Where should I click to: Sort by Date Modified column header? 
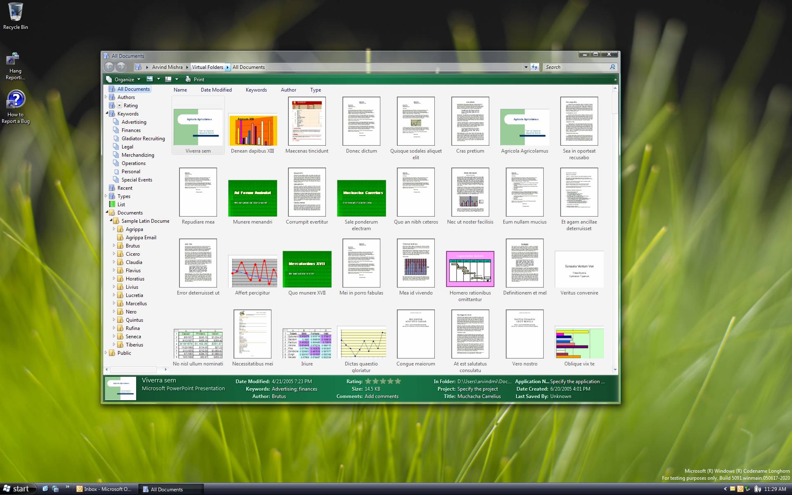click(x=216, y=90)
